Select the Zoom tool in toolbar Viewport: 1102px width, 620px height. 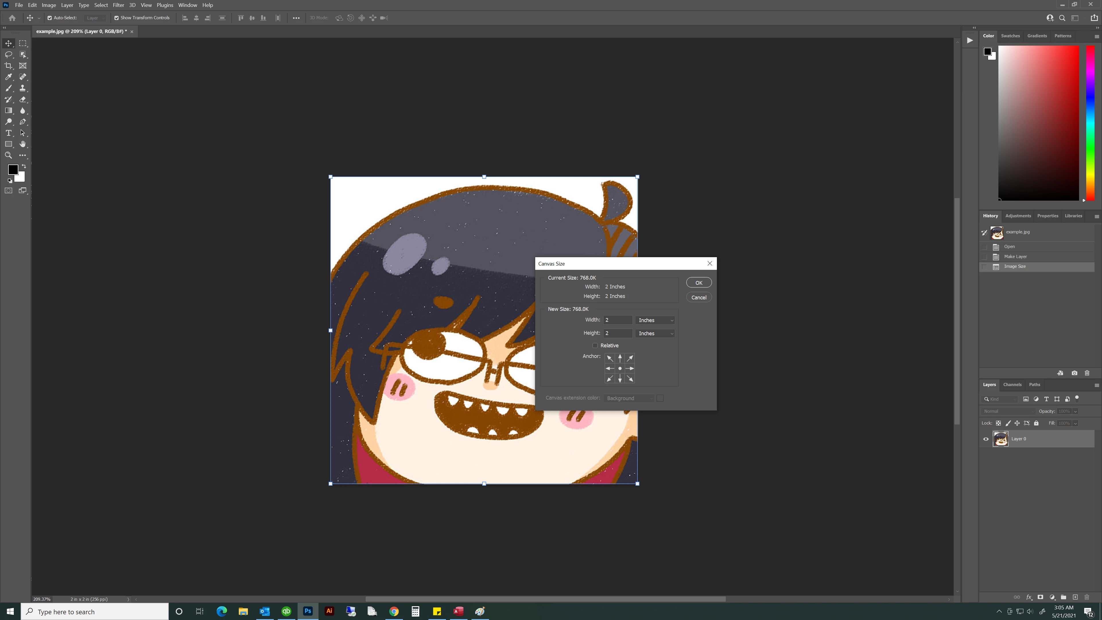[x=9, y=155]
